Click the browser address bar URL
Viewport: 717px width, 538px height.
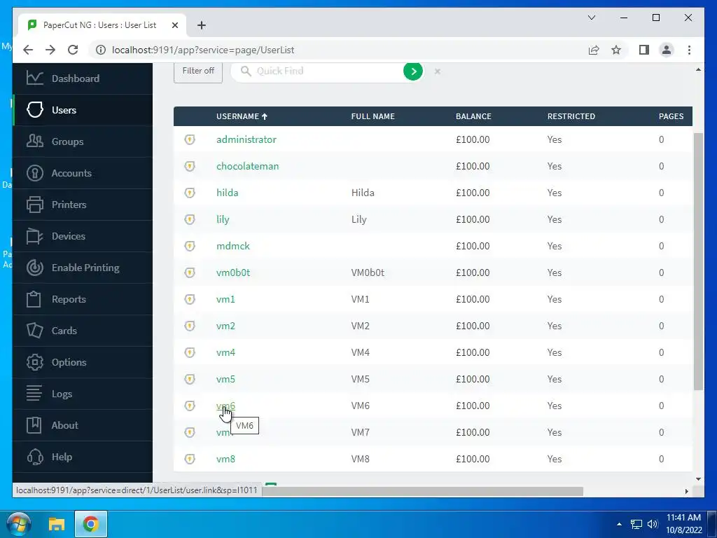pos(203,50)
